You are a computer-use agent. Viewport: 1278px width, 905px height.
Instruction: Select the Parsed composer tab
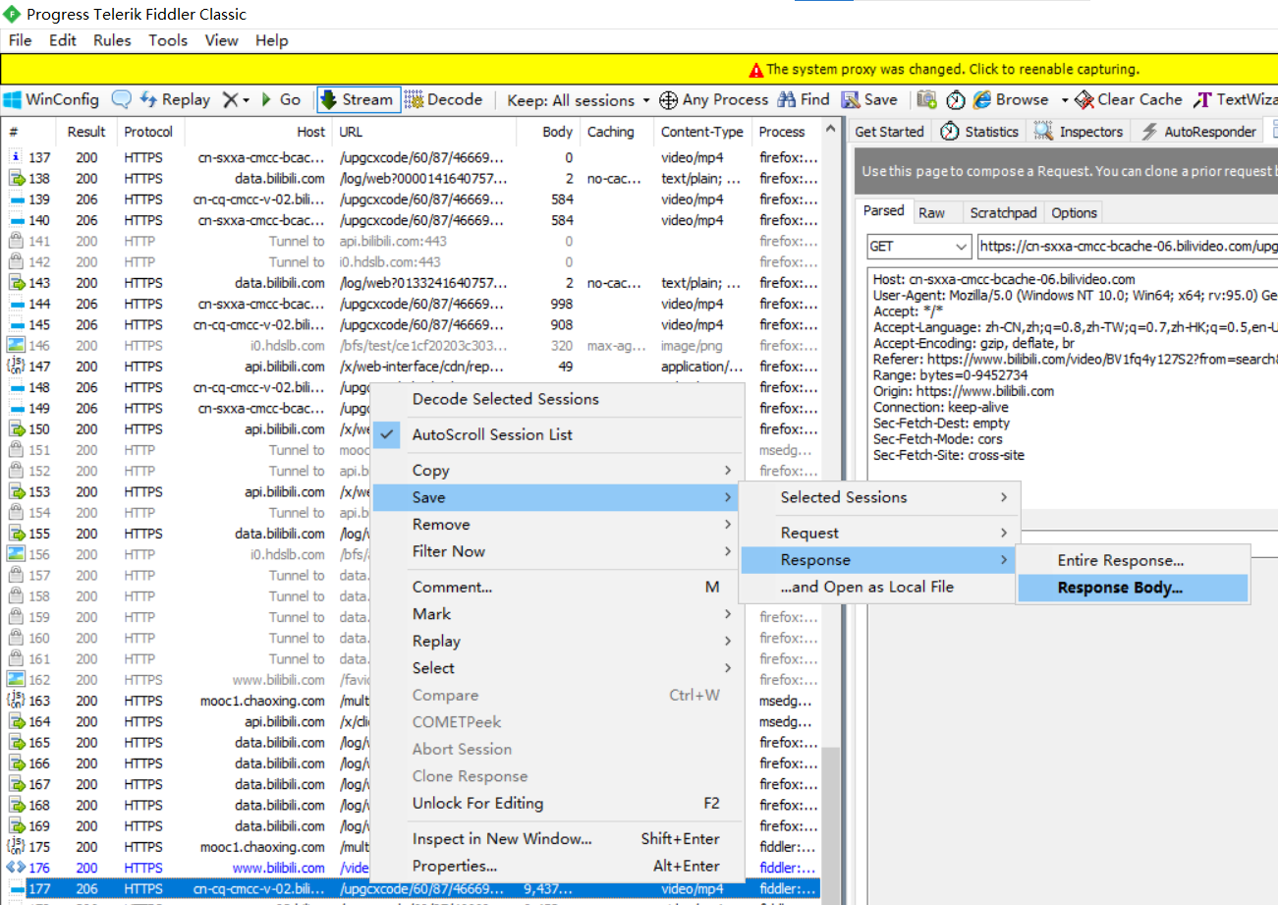884,211
